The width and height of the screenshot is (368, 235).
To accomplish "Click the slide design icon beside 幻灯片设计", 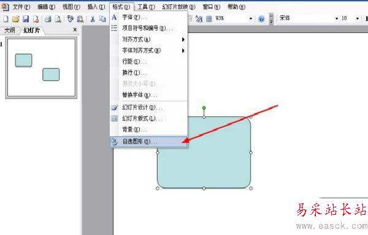I will (114, 108).
